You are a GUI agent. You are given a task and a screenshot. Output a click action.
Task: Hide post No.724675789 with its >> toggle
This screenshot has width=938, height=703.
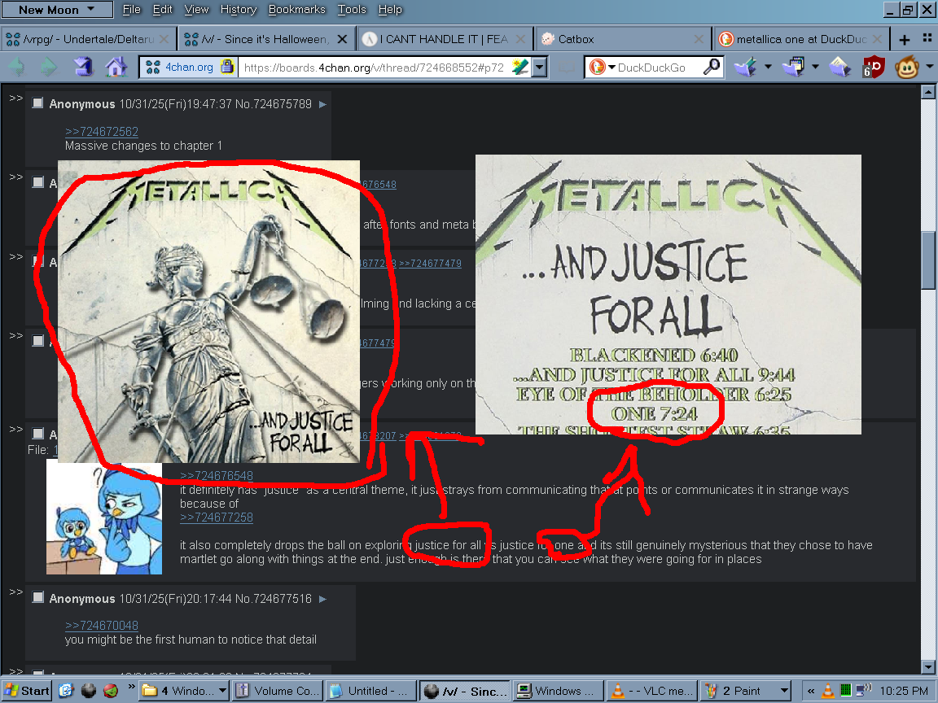[16, 98]
